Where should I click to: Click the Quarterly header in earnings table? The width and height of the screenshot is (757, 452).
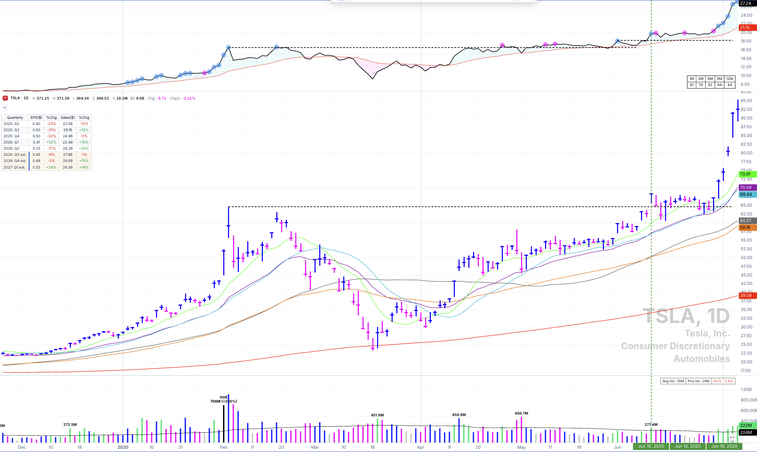pos(15,118)
